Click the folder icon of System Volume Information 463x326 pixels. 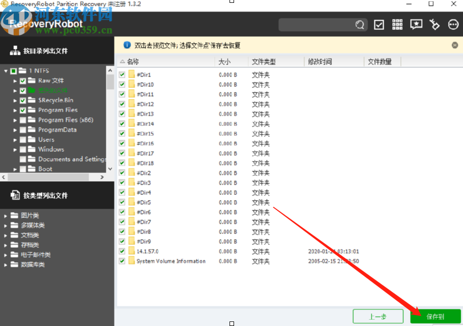click(132, 260)
